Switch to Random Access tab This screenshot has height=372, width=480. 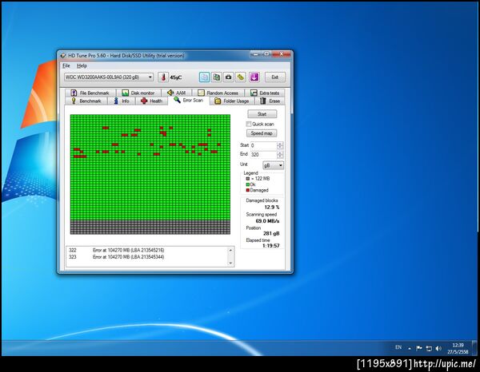point(218,93)
